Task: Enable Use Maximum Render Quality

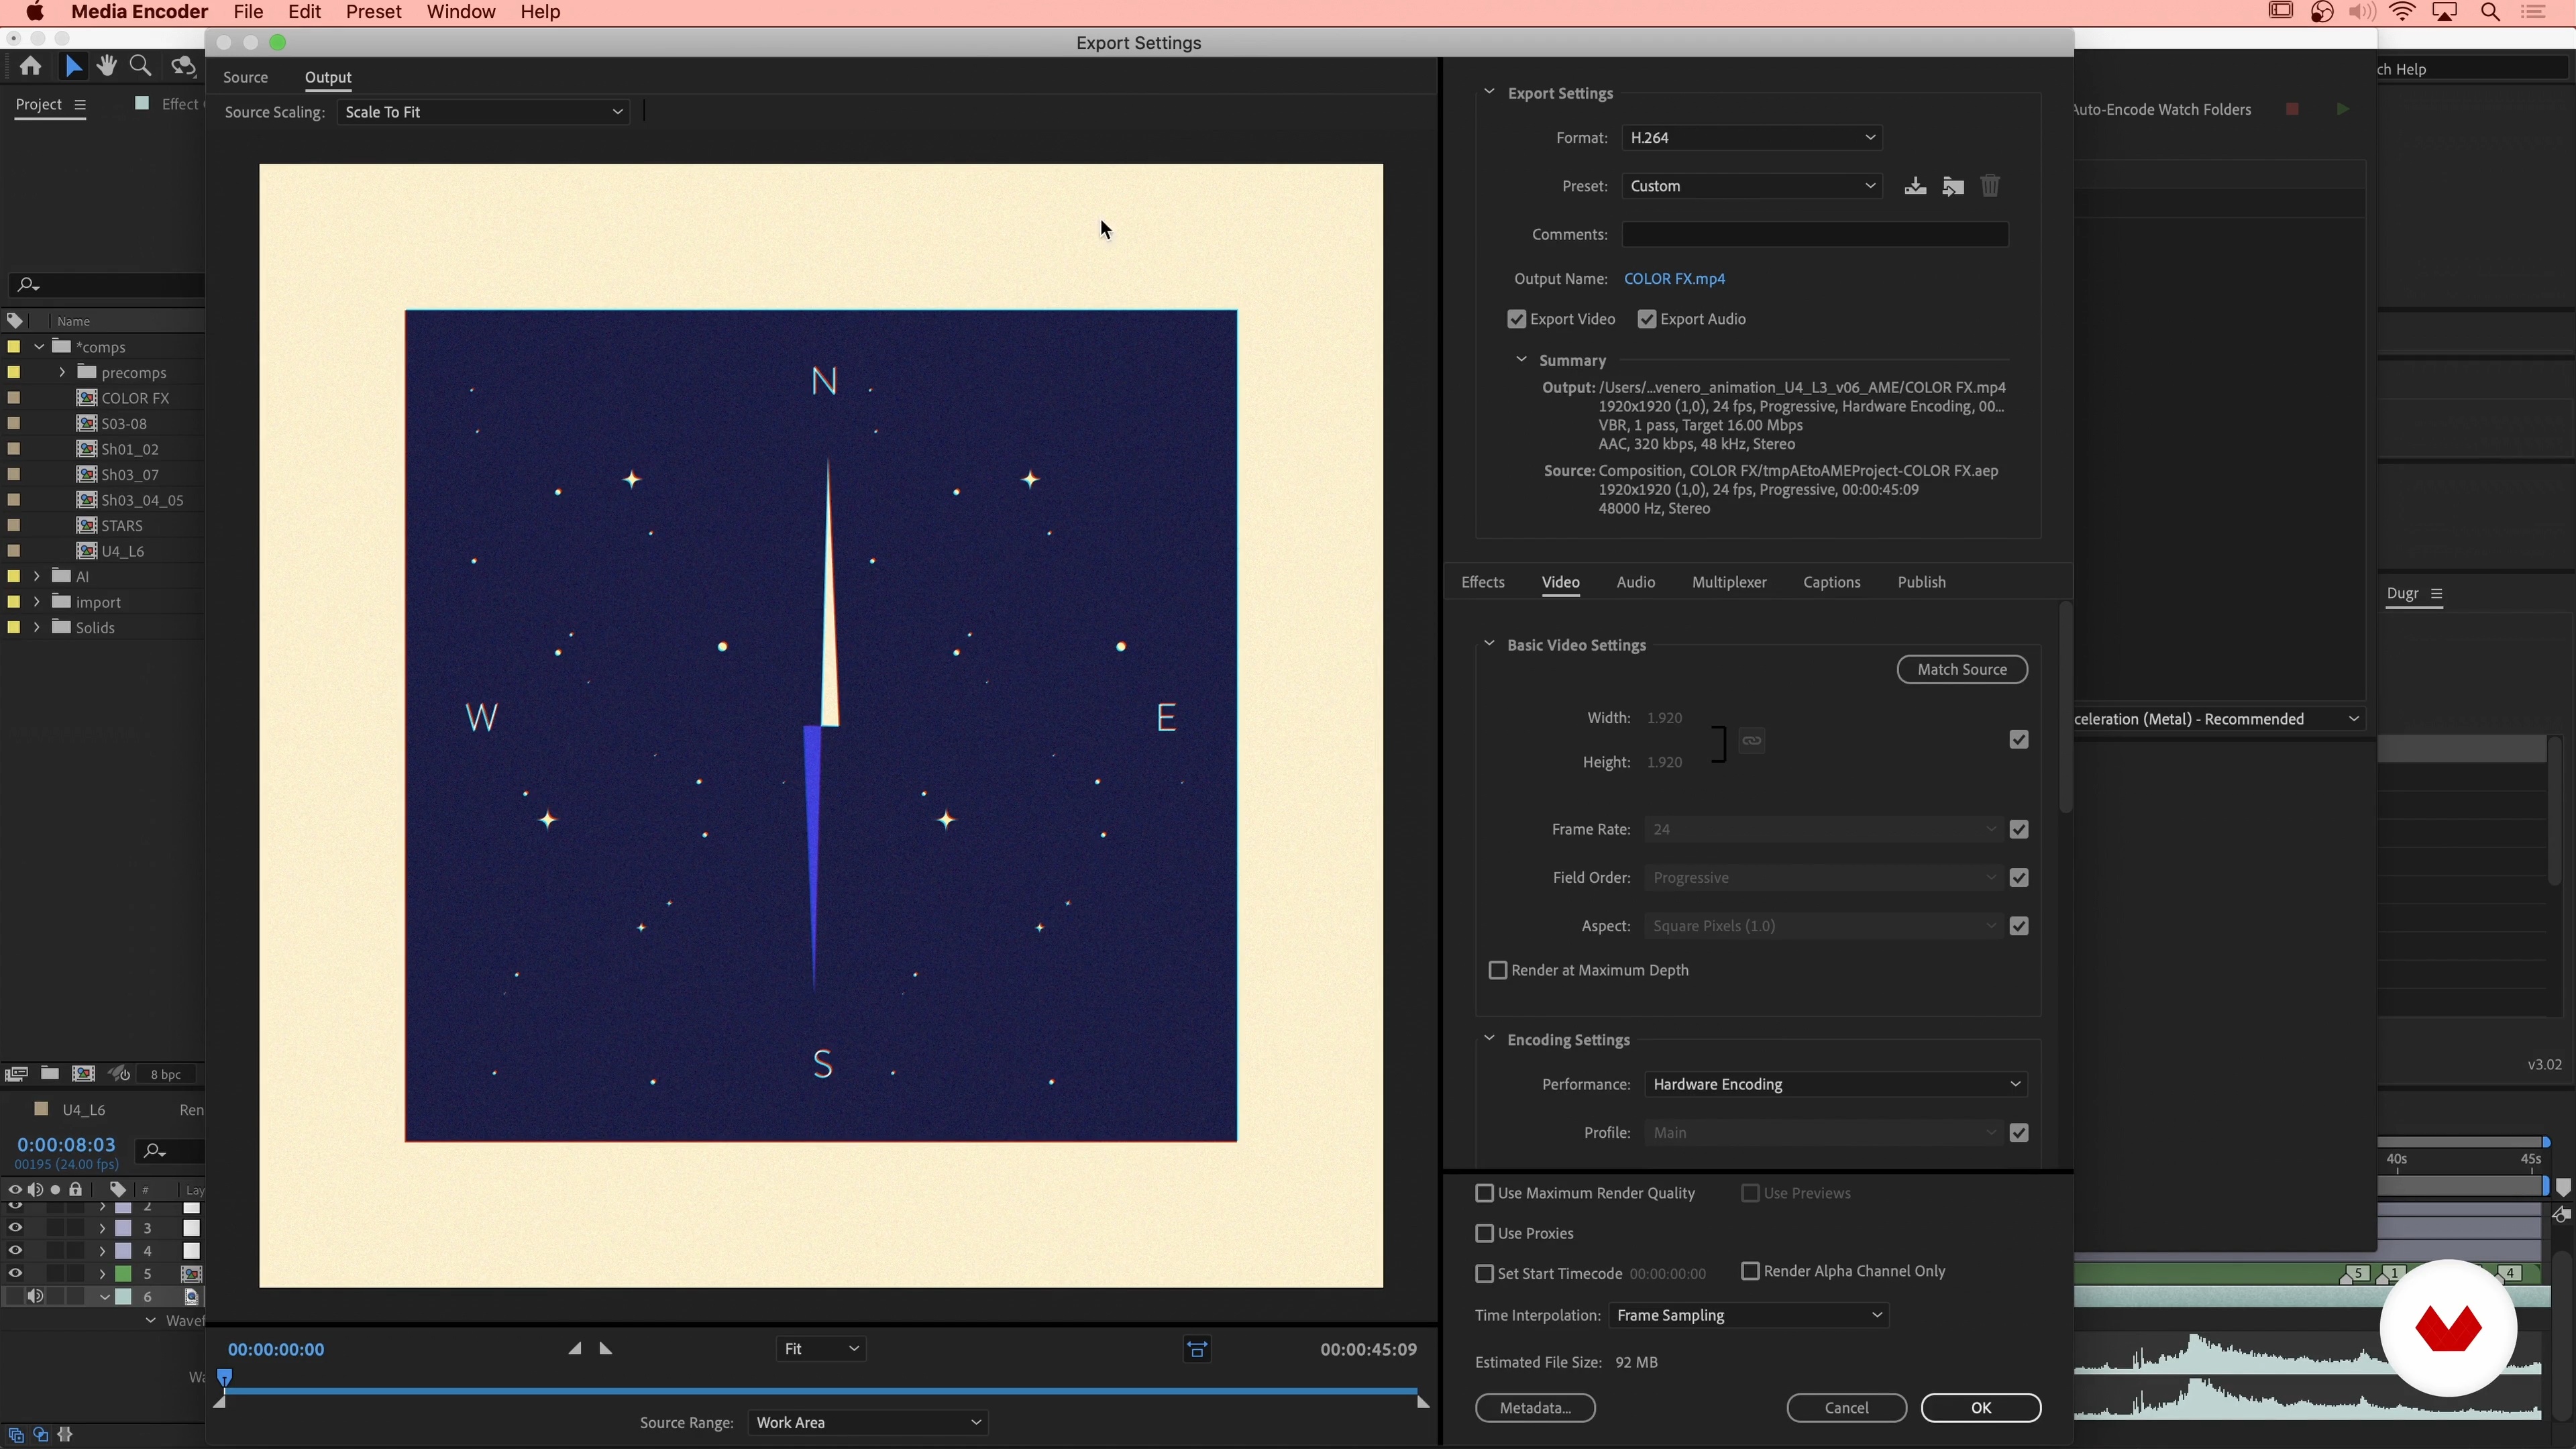Action: [1485, 1193]
